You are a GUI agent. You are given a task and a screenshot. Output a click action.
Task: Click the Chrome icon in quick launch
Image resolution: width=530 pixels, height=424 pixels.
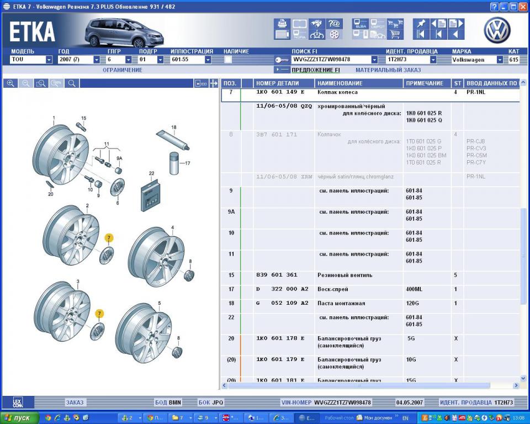point(48,418)
